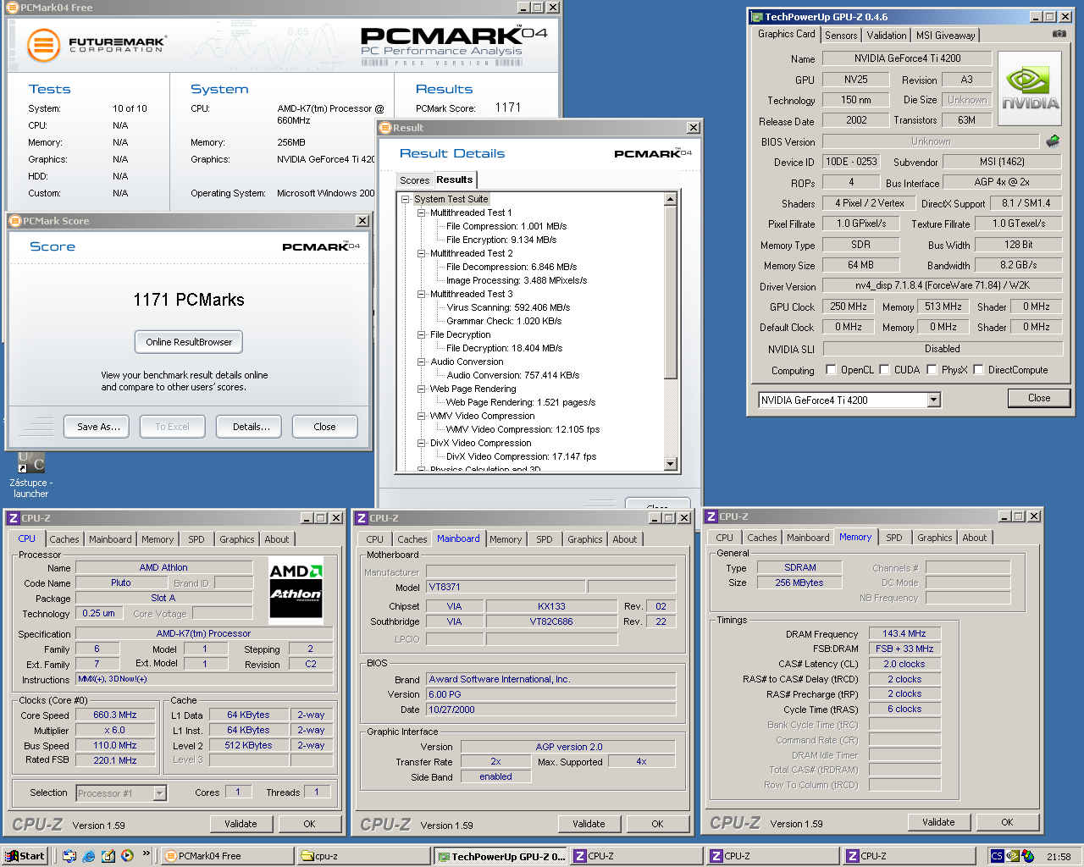Screen dimensions: 1084x867
Task: Launch Windows Media Player from quick launch
Action: coord(127,856)
